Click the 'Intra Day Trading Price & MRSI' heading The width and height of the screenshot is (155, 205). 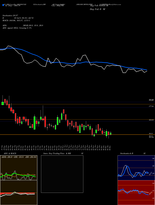[x=63, y=153]
